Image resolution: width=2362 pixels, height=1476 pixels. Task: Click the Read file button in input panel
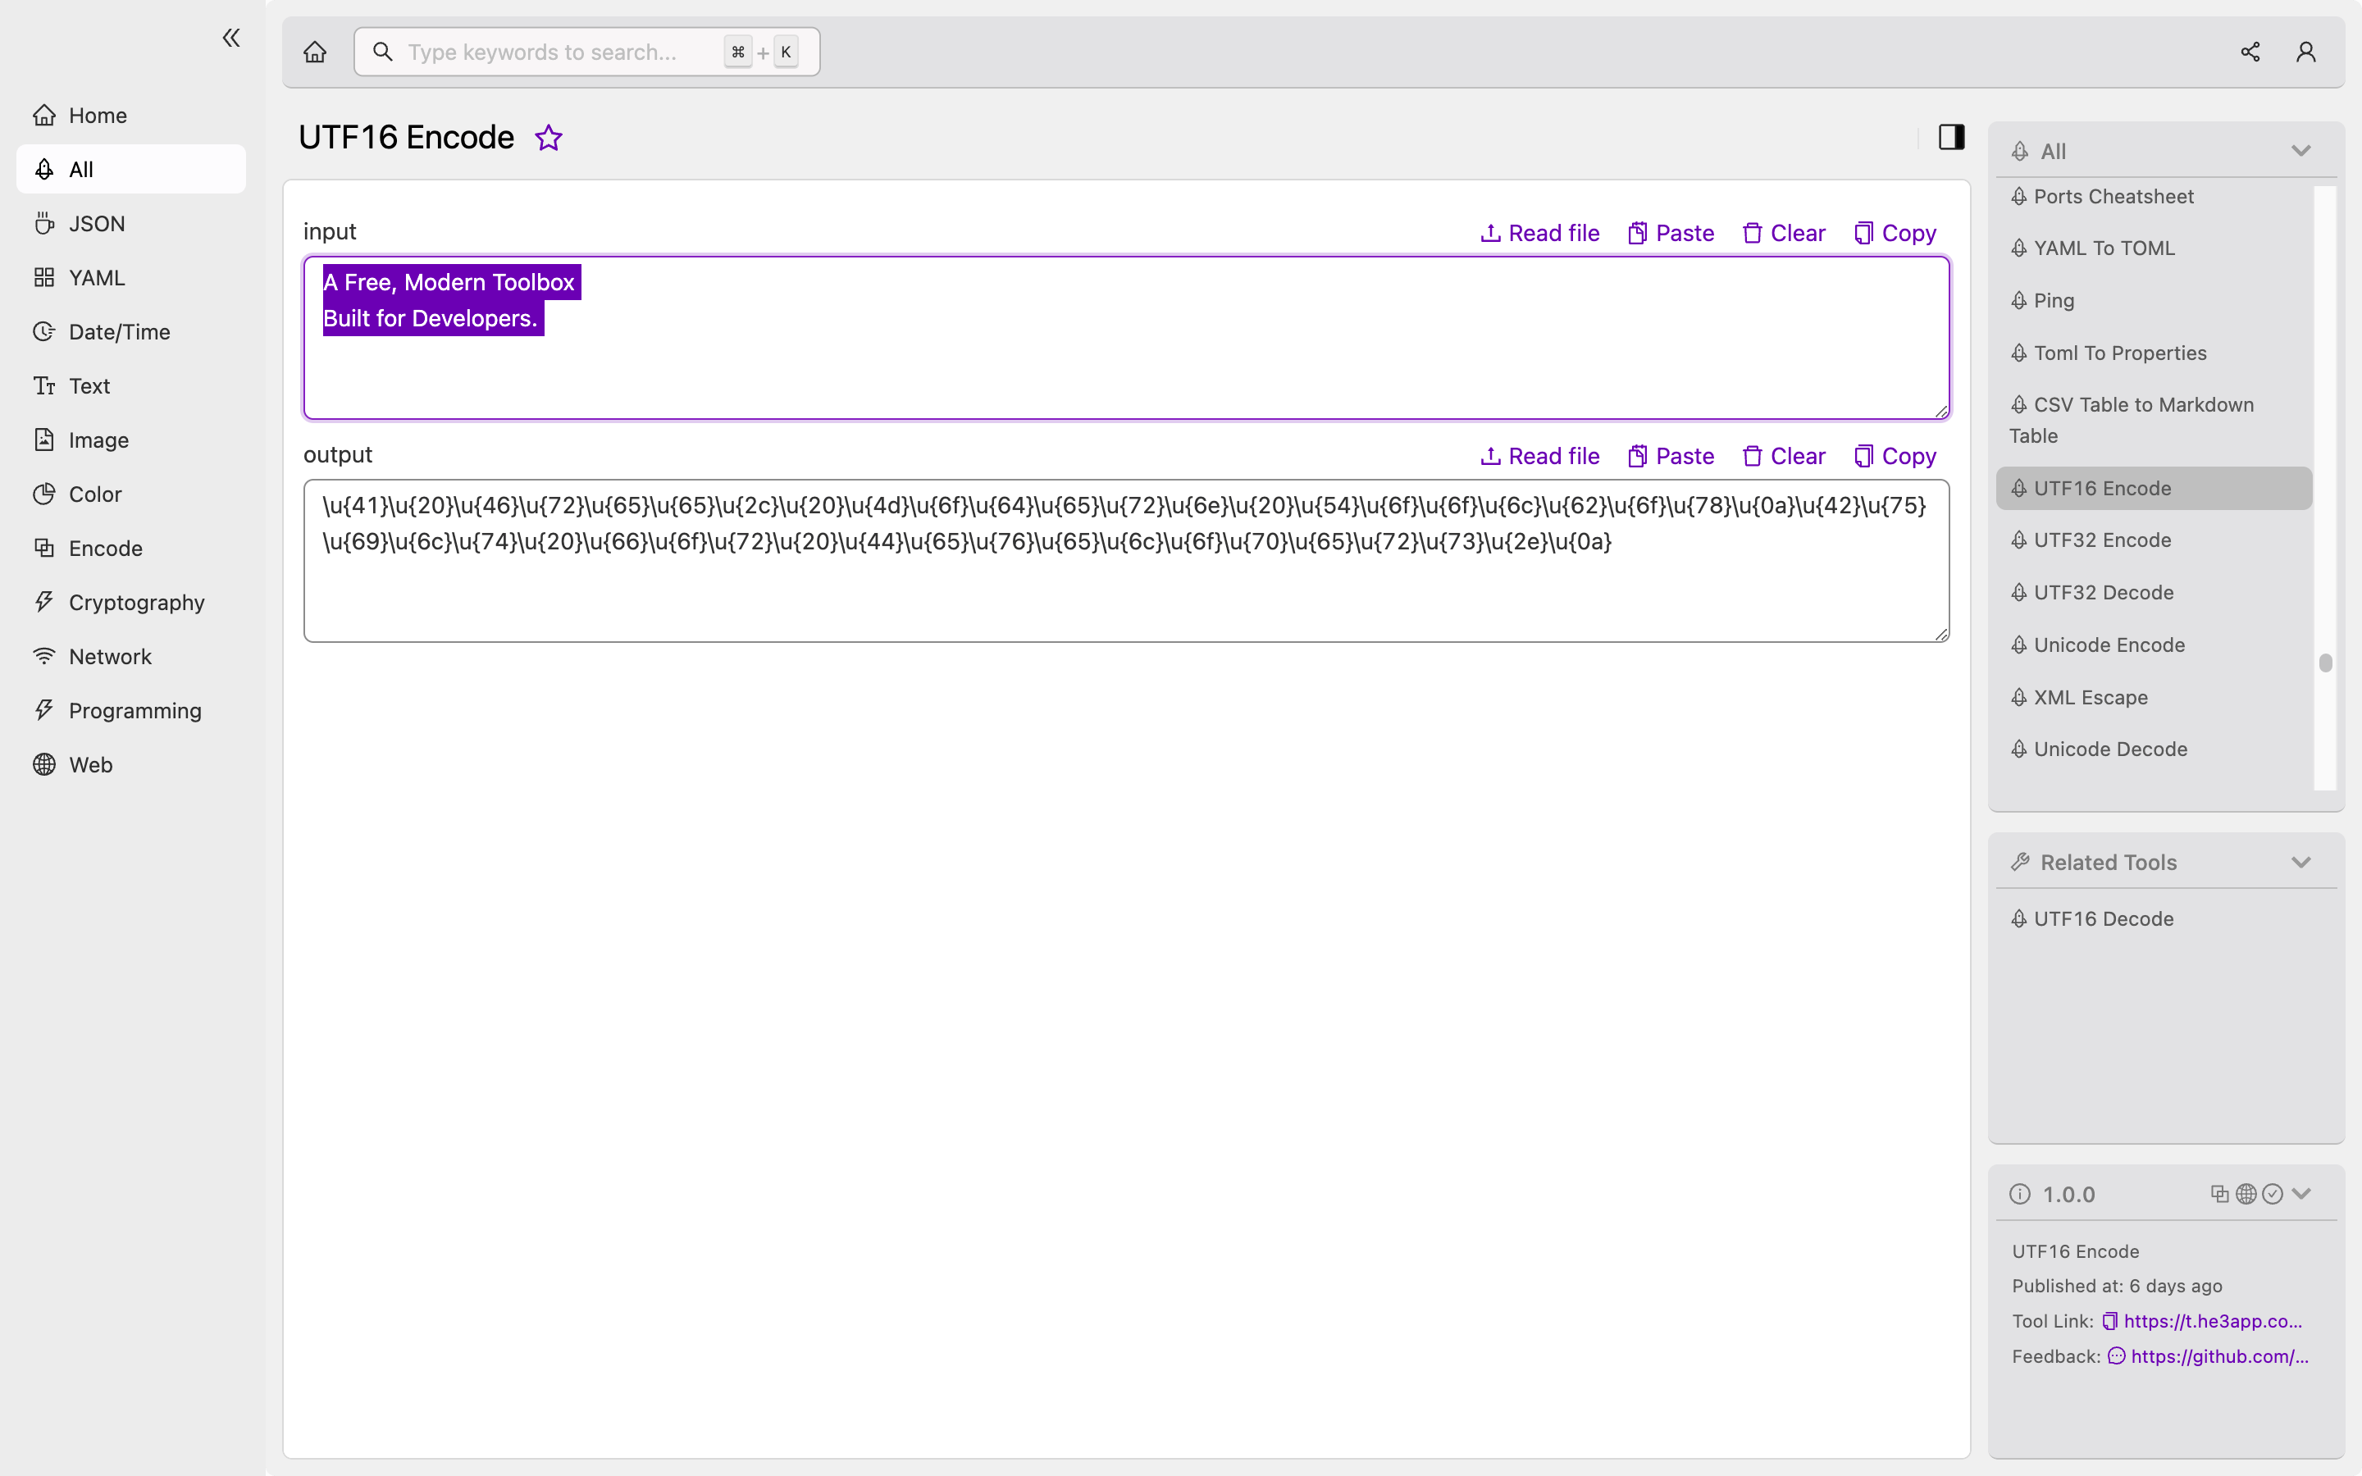tap(1539, 233)
